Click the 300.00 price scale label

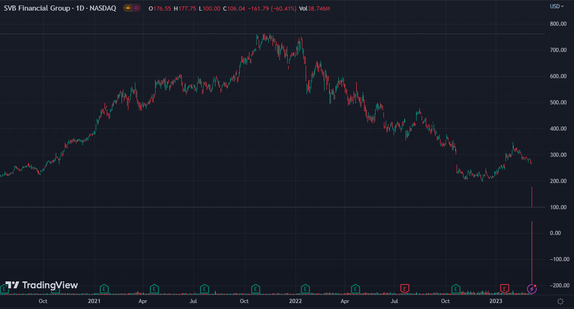coord(557,155)
